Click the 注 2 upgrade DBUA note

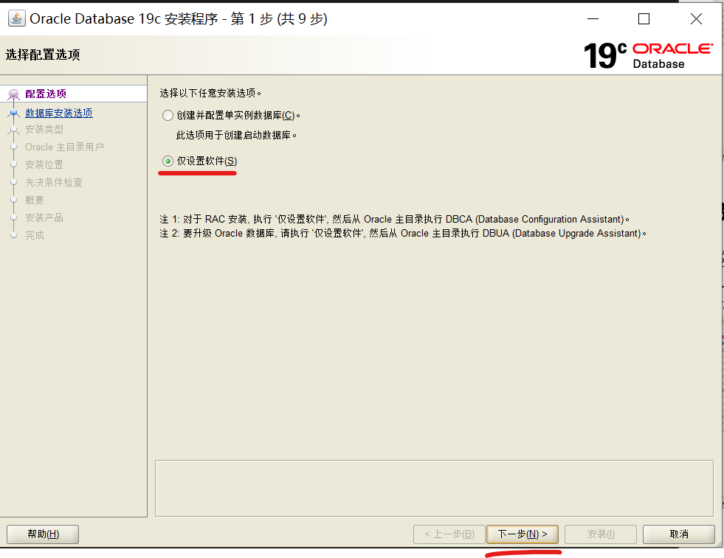[x=403, y=234]
